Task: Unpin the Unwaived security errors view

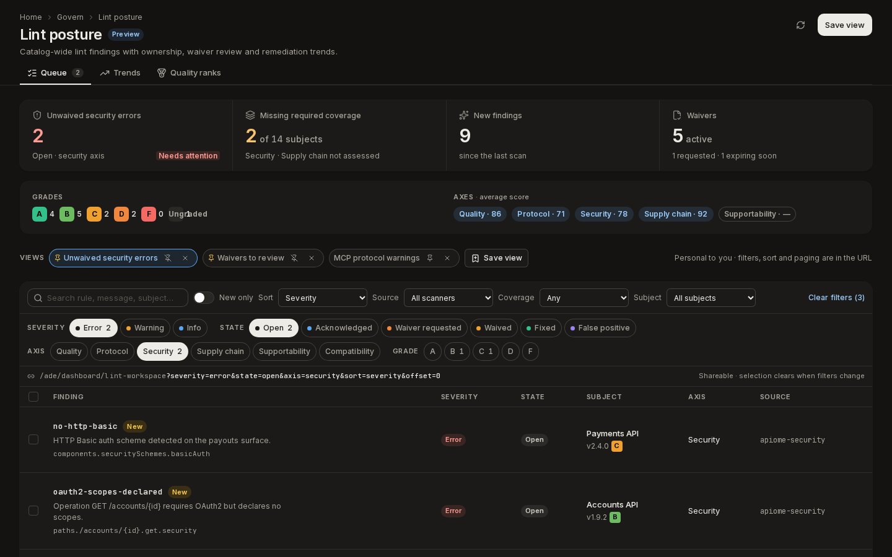Action: tap(168, 258)
